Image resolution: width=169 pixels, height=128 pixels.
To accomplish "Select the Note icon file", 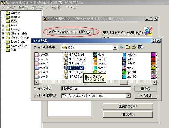I will (x=98, y=55).
